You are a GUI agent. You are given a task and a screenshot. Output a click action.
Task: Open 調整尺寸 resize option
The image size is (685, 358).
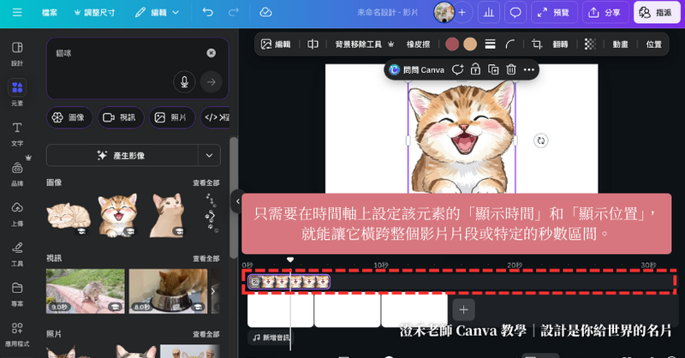[x=95, y=13]
